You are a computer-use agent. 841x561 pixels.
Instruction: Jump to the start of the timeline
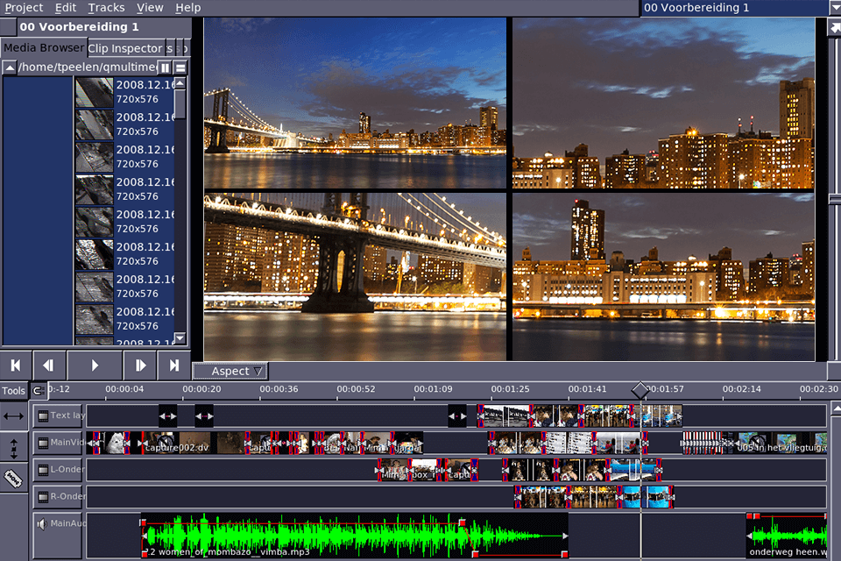(x=16, y=366)
